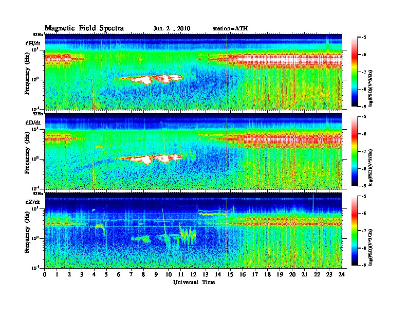
Task: Click the hour 11 tick label on time axis
Action: [181, 275]
